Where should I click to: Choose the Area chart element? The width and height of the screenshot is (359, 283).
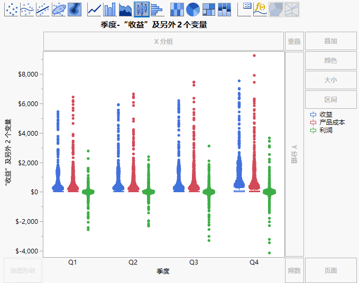[126, 8]
